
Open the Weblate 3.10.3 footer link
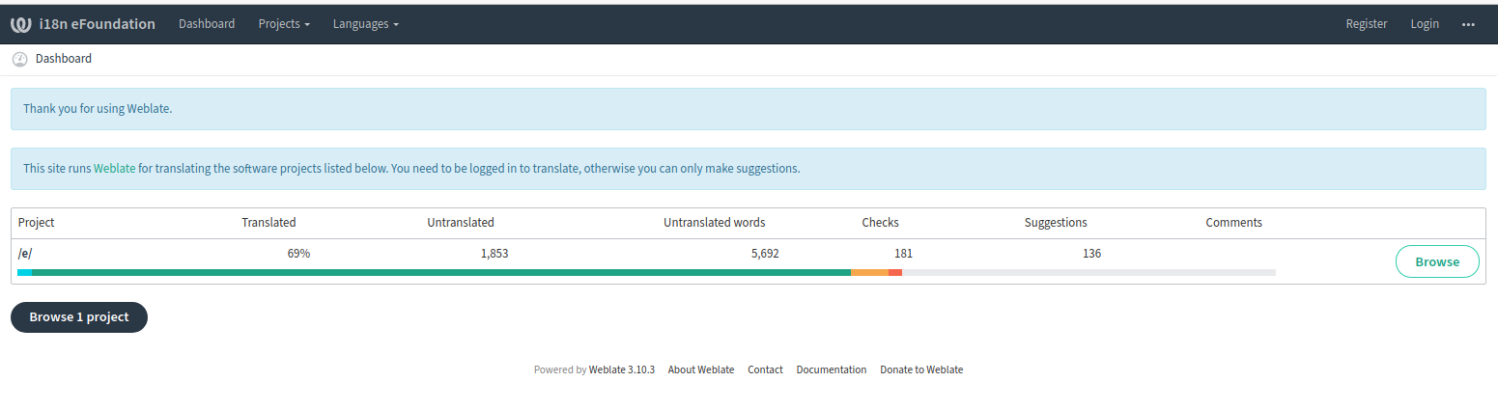tap(621, 369)
